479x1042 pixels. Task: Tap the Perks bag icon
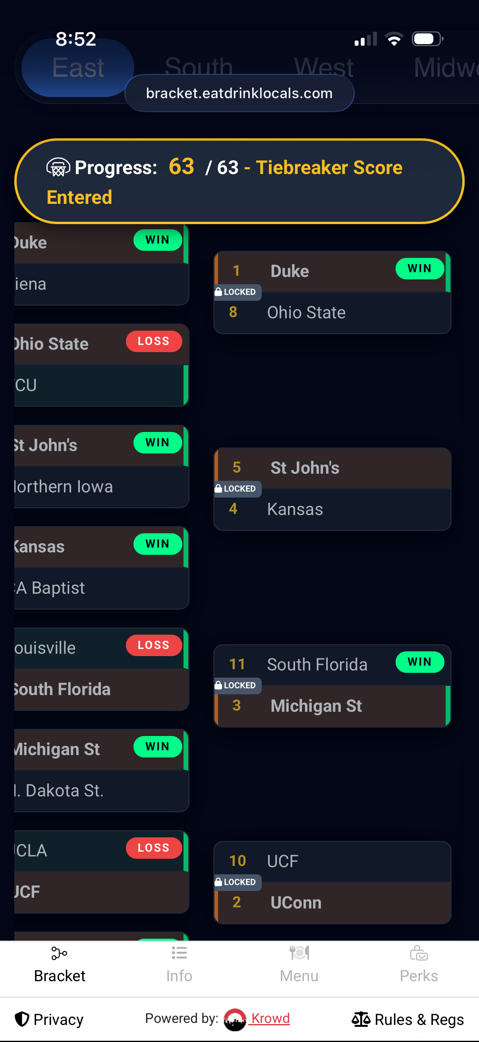point(419,953)
